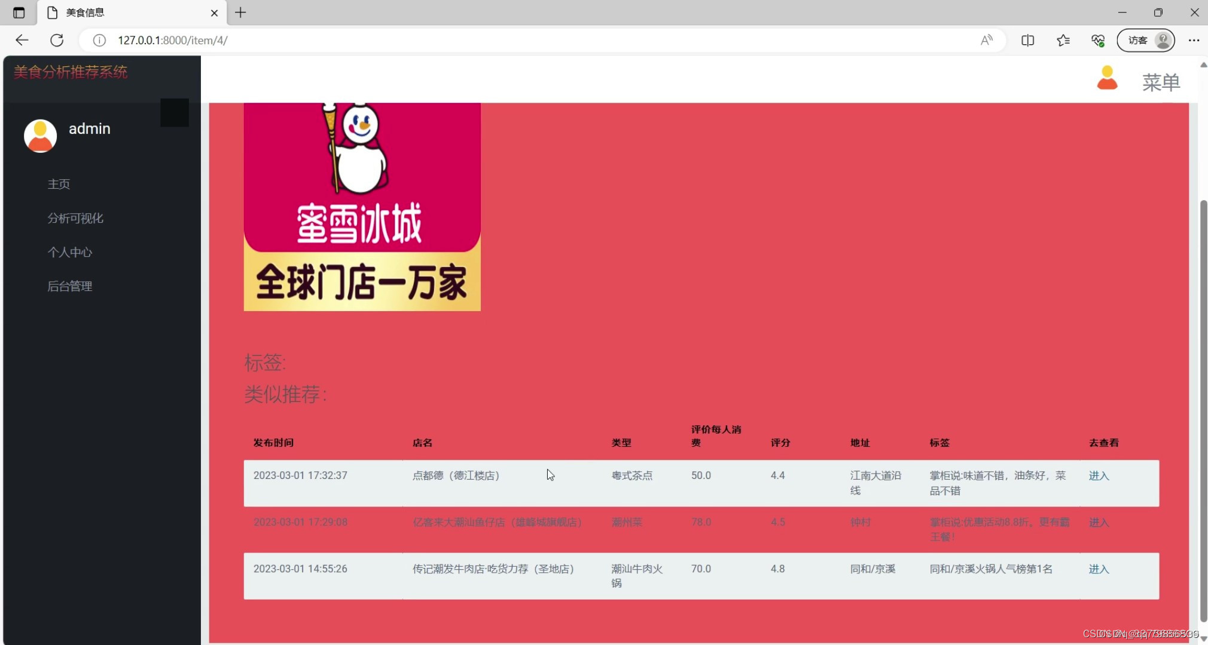Open site info via the address bar info icon
Viewport: 1208px width, 645px height.
coord(99,40)
